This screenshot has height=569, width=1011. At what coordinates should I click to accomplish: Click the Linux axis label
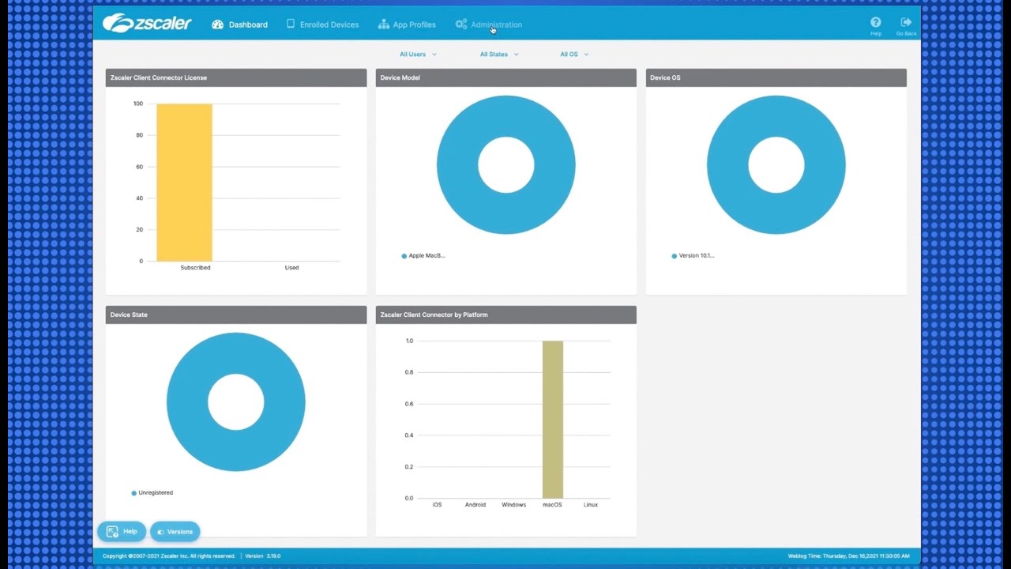pyautogui.click(x=591, y=505)
